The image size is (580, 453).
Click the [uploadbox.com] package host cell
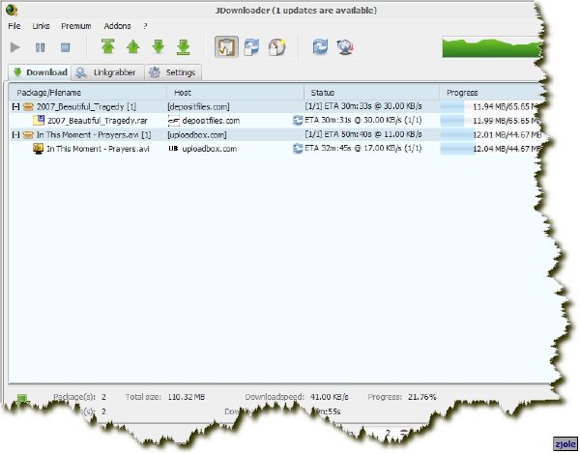tap(197, 135)
